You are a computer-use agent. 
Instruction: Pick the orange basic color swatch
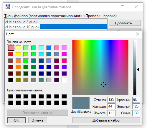click(18, 67)
